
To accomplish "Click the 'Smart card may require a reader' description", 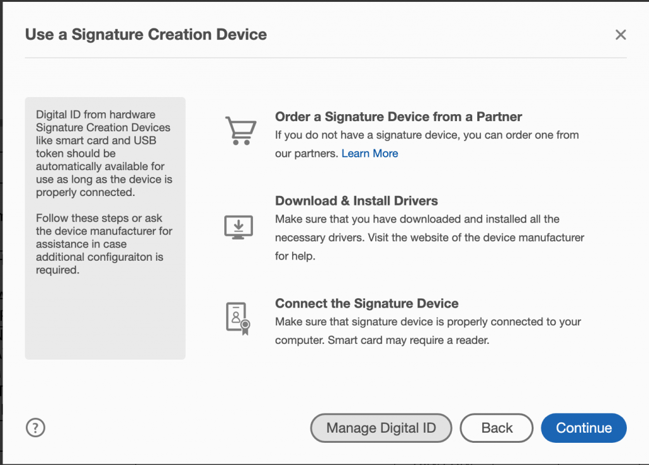I will [x=428, y=331].
